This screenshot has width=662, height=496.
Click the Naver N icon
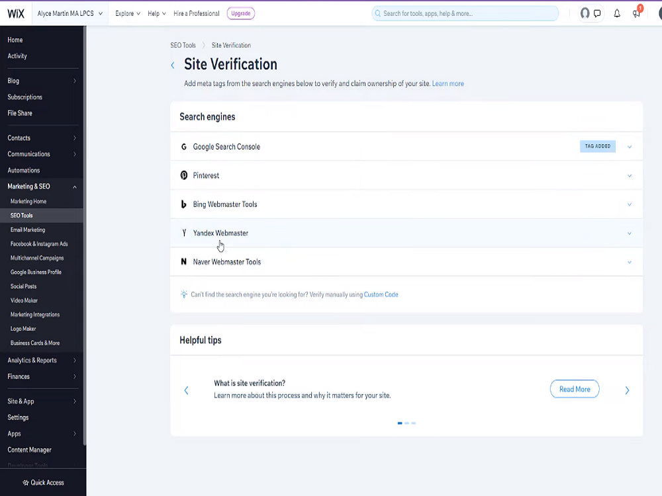pos(183,261)
